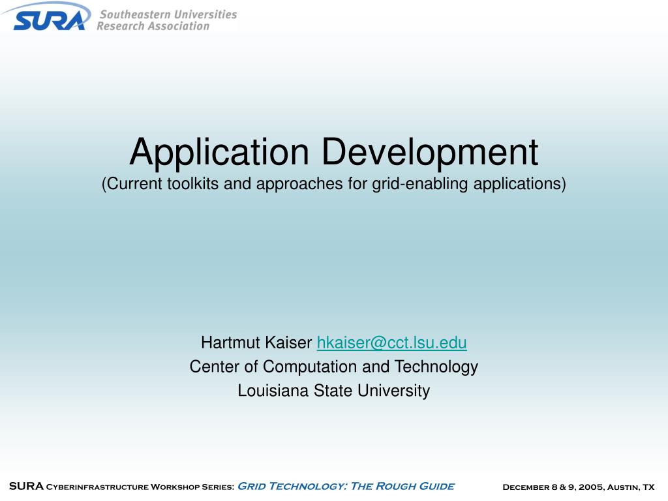
Task: Click 'Center of Computation and Technology' line
Action: coord(334,367)
